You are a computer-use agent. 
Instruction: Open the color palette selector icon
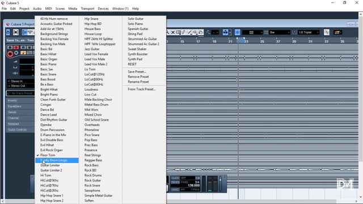(337, 32)
